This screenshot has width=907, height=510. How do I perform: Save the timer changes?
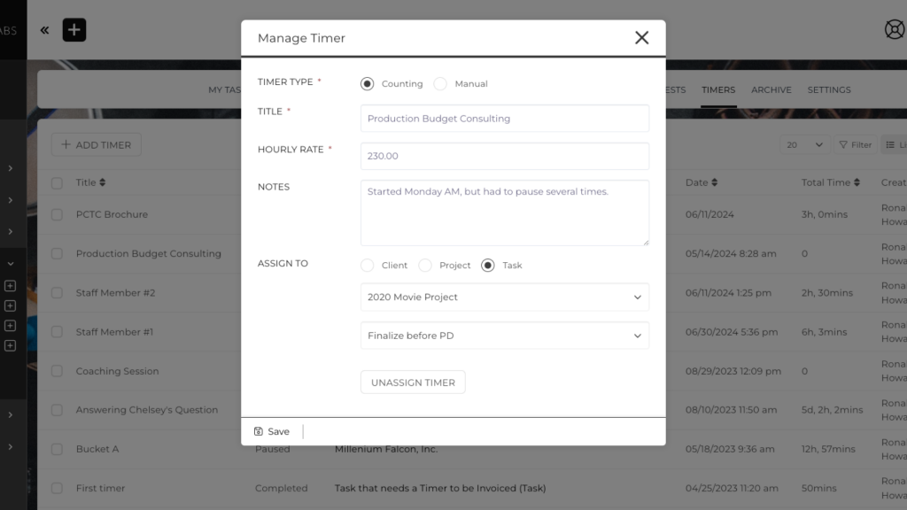[272, 432]
